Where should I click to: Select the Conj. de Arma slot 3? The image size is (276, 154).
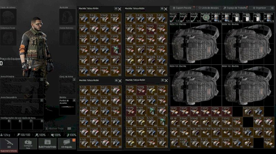(67, 86)
